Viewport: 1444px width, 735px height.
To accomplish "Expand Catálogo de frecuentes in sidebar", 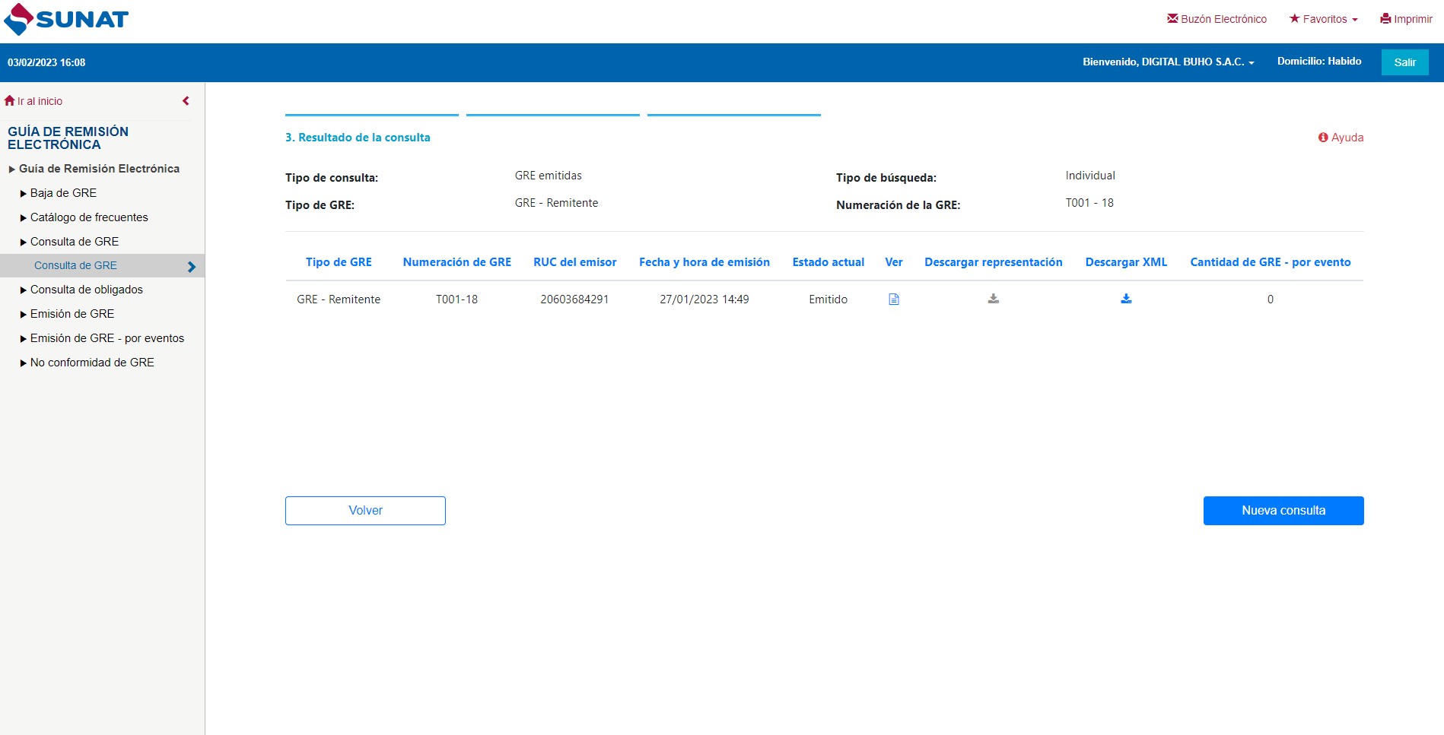I will click(x=88, y=217).
